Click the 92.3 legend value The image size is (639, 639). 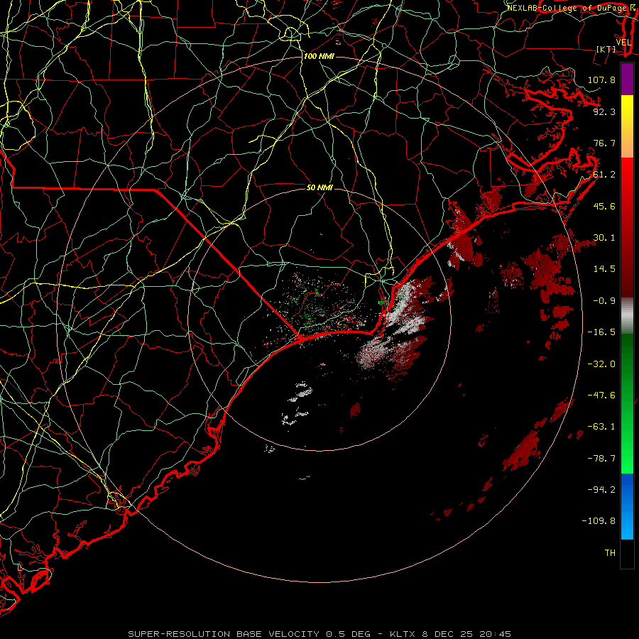(x=604, y=111)
